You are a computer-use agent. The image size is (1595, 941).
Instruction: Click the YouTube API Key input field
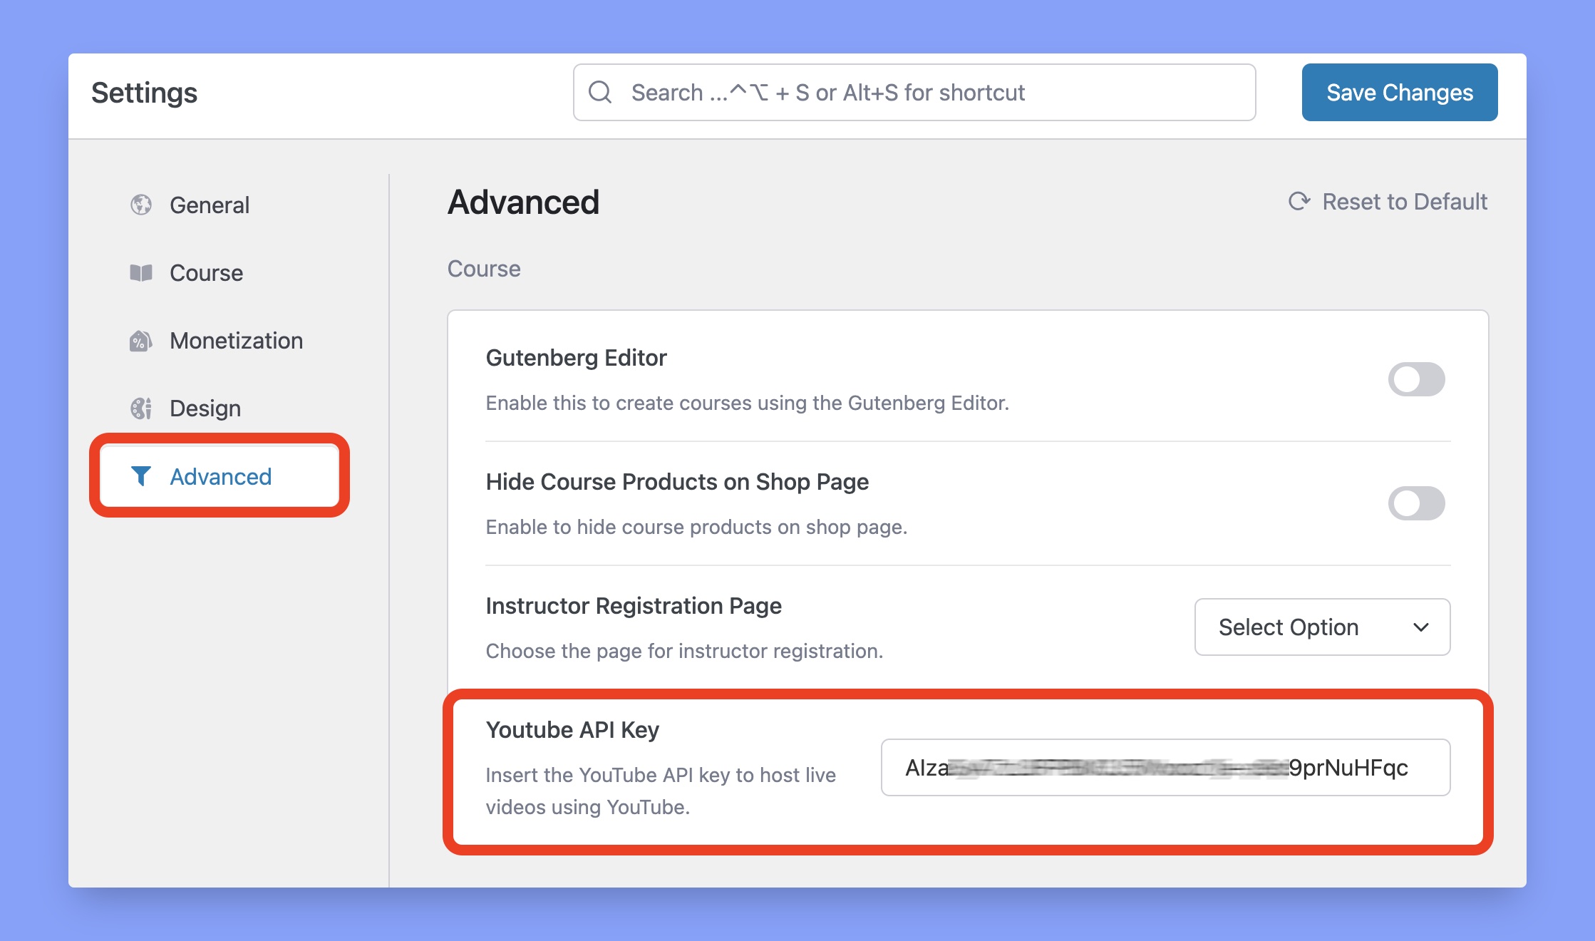click(1165, 766)
